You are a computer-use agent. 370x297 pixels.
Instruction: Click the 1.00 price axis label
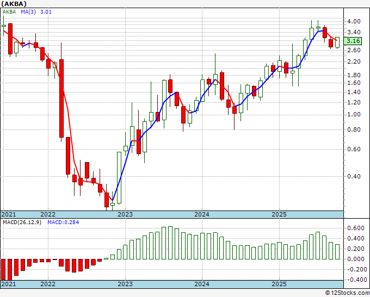354,115
